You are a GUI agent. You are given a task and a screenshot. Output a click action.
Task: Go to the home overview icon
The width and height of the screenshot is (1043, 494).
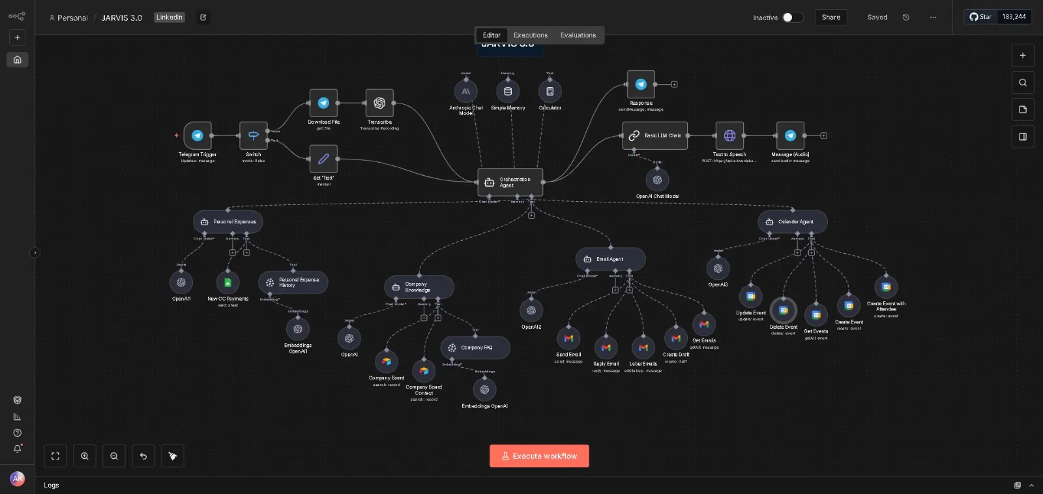(18, 60)
